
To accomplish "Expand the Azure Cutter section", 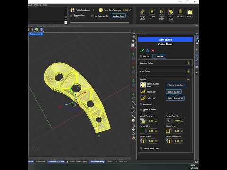I will click(x=188, y=71).
